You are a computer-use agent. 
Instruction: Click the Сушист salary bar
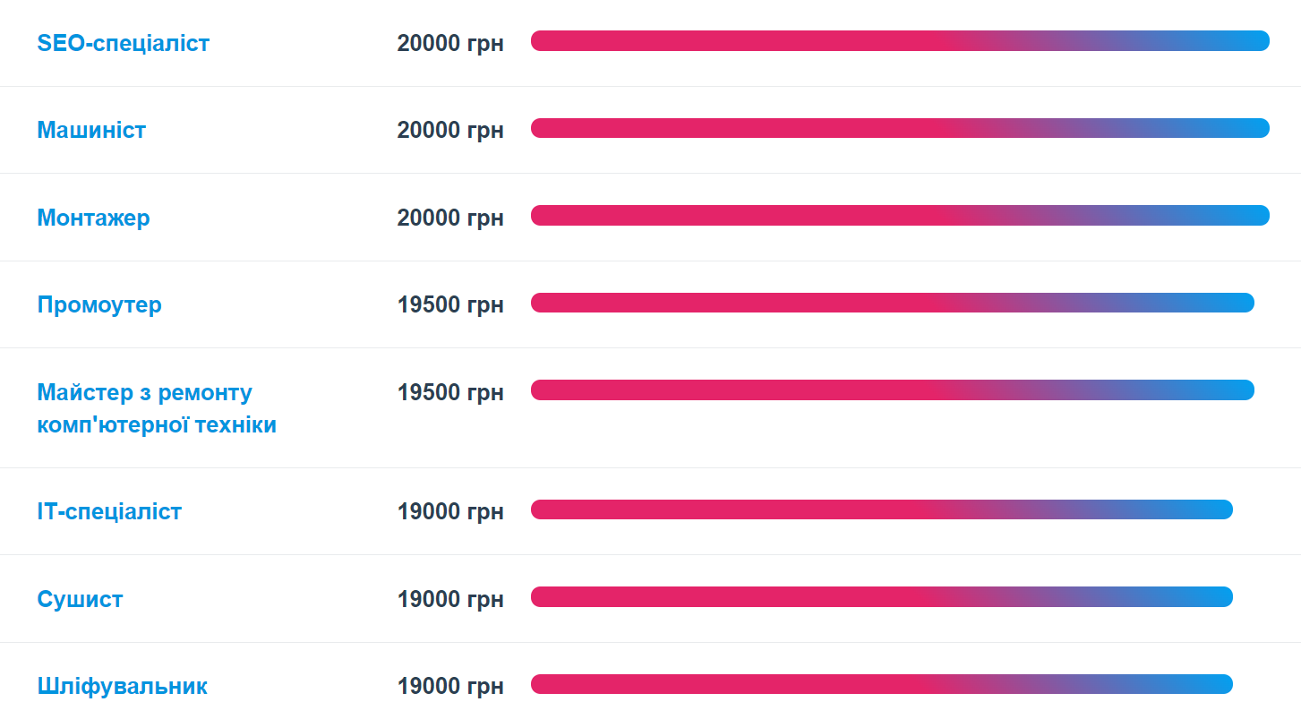(882, 597)
